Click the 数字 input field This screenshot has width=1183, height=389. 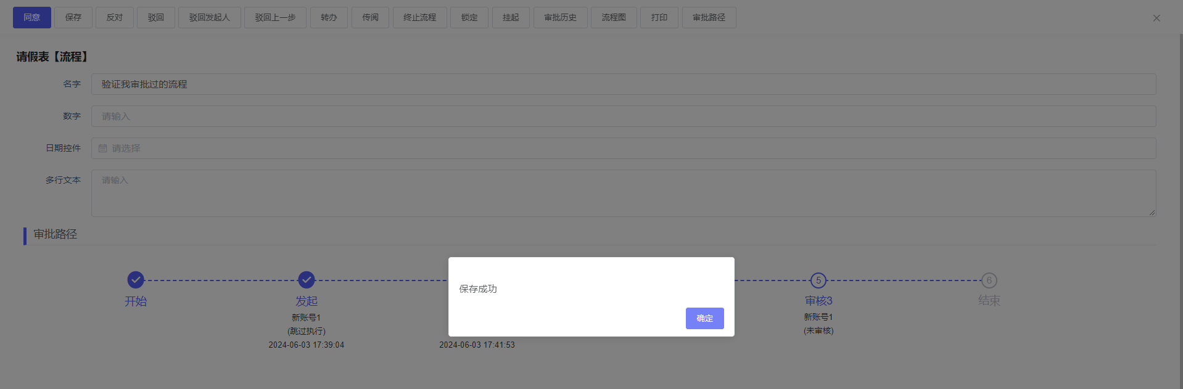tap(623, 116)
